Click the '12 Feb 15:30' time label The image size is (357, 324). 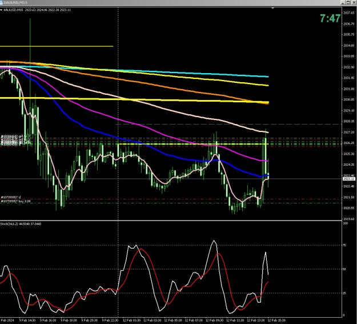276,321
